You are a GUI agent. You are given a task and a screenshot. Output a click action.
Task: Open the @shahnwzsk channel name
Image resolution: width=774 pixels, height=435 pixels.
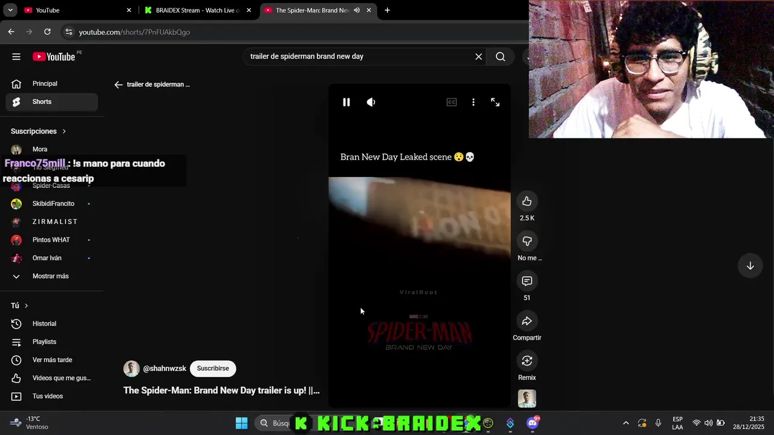[x=164, y=369]
